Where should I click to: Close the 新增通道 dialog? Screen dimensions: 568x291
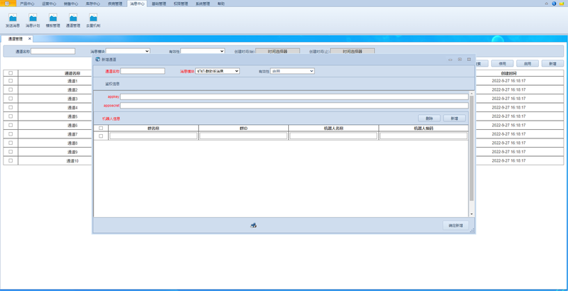(469, 60)
